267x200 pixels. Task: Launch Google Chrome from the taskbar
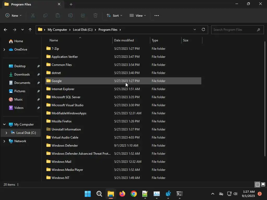coord(134,194)
